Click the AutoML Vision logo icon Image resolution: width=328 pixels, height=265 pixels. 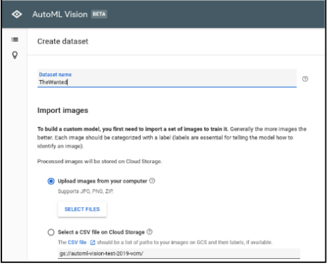pyautogui.click(x=17, y=14)
